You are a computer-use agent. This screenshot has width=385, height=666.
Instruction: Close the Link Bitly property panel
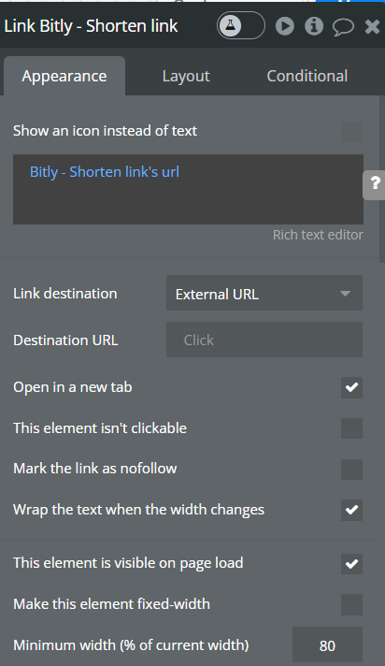(372, 26)
